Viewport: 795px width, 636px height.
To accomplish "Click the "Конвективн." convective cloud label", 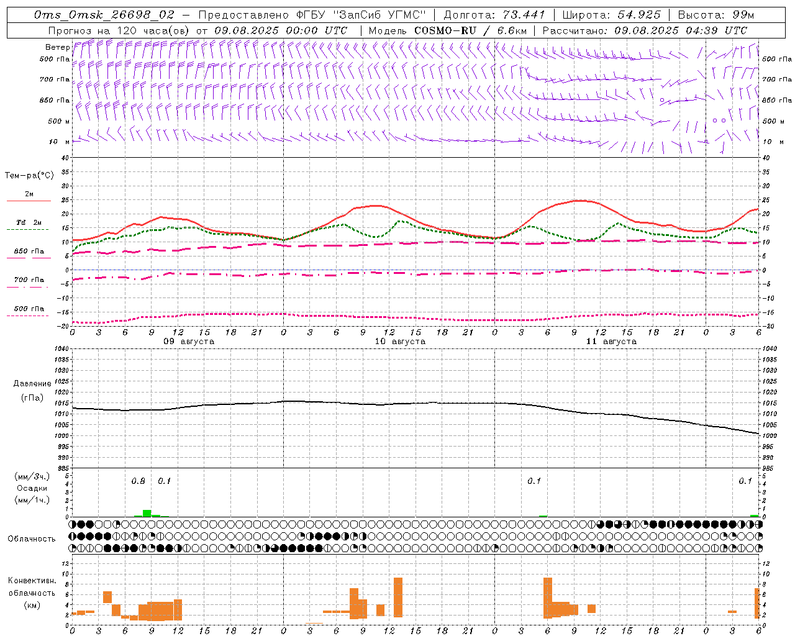I will (32, 581).
